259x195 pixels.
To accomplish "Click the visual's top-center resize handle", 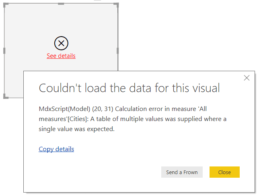I will (x=61, y=4).
